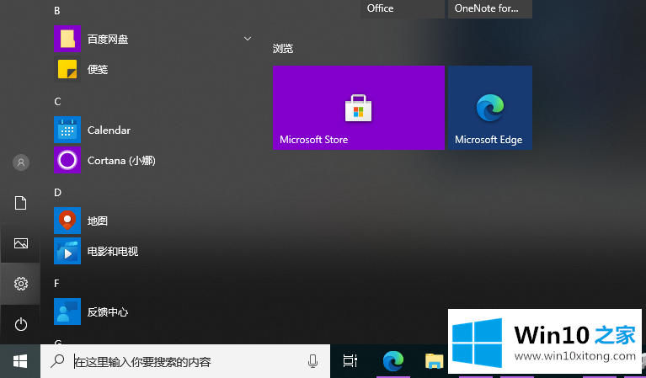The height and width of the screenshot is (378, 646).
Task: Open the 地图 maps app
Action: [x=67, y=221]
